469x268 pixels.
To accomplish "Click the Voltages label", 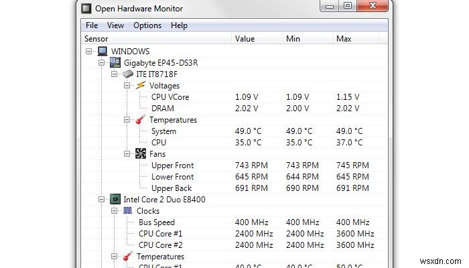I will (165, 86).
